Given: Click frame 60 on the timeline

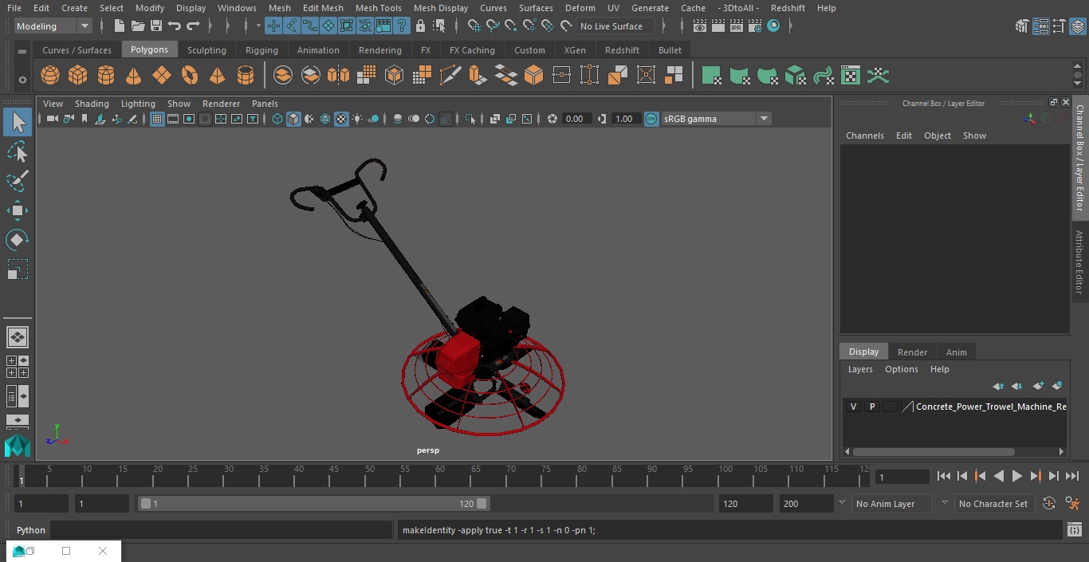Looking at the screenshot, I should 440,477.
